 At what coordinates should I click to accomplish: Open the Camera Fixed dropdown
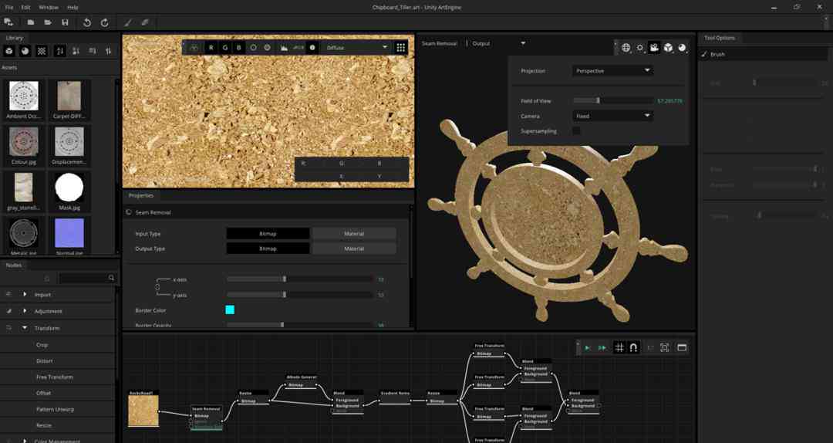(612, 116)
